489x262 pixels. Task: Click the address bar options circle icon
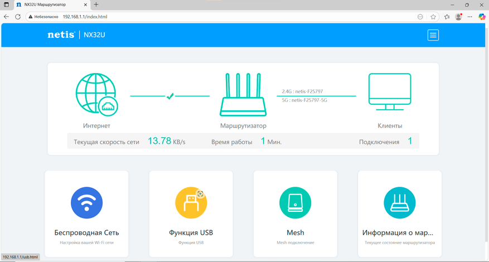pyautogui.click(x=420, y=17)
